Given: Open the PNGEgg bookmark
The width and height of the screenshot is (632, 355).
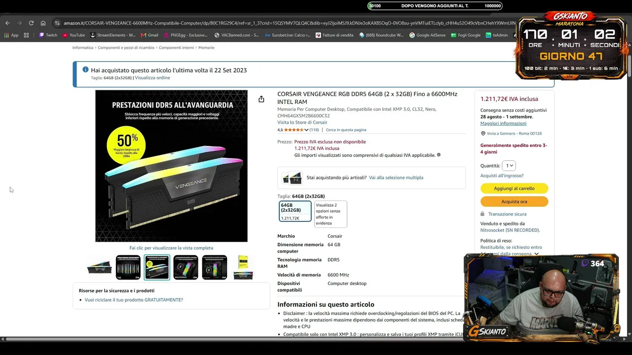Looking at the screenshot, I should [185, 35].
